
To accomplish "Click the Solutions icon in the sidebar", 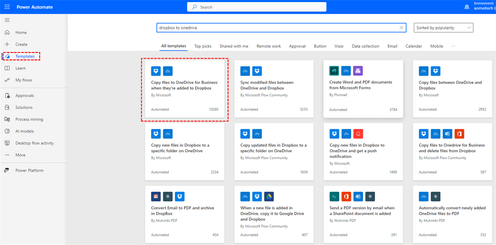I will pos(7,107).
